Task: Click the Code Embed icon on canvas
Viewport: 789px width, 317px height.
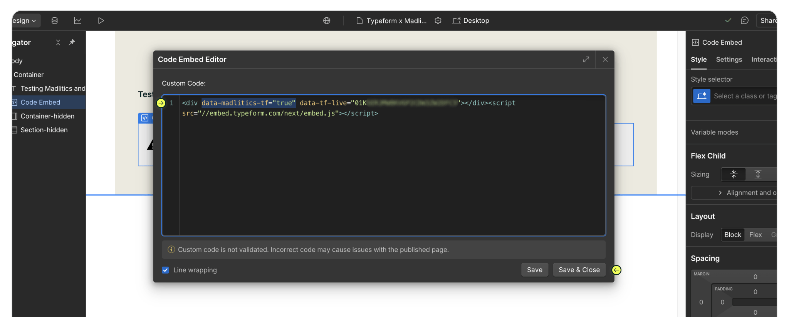Action: point(145,118)
